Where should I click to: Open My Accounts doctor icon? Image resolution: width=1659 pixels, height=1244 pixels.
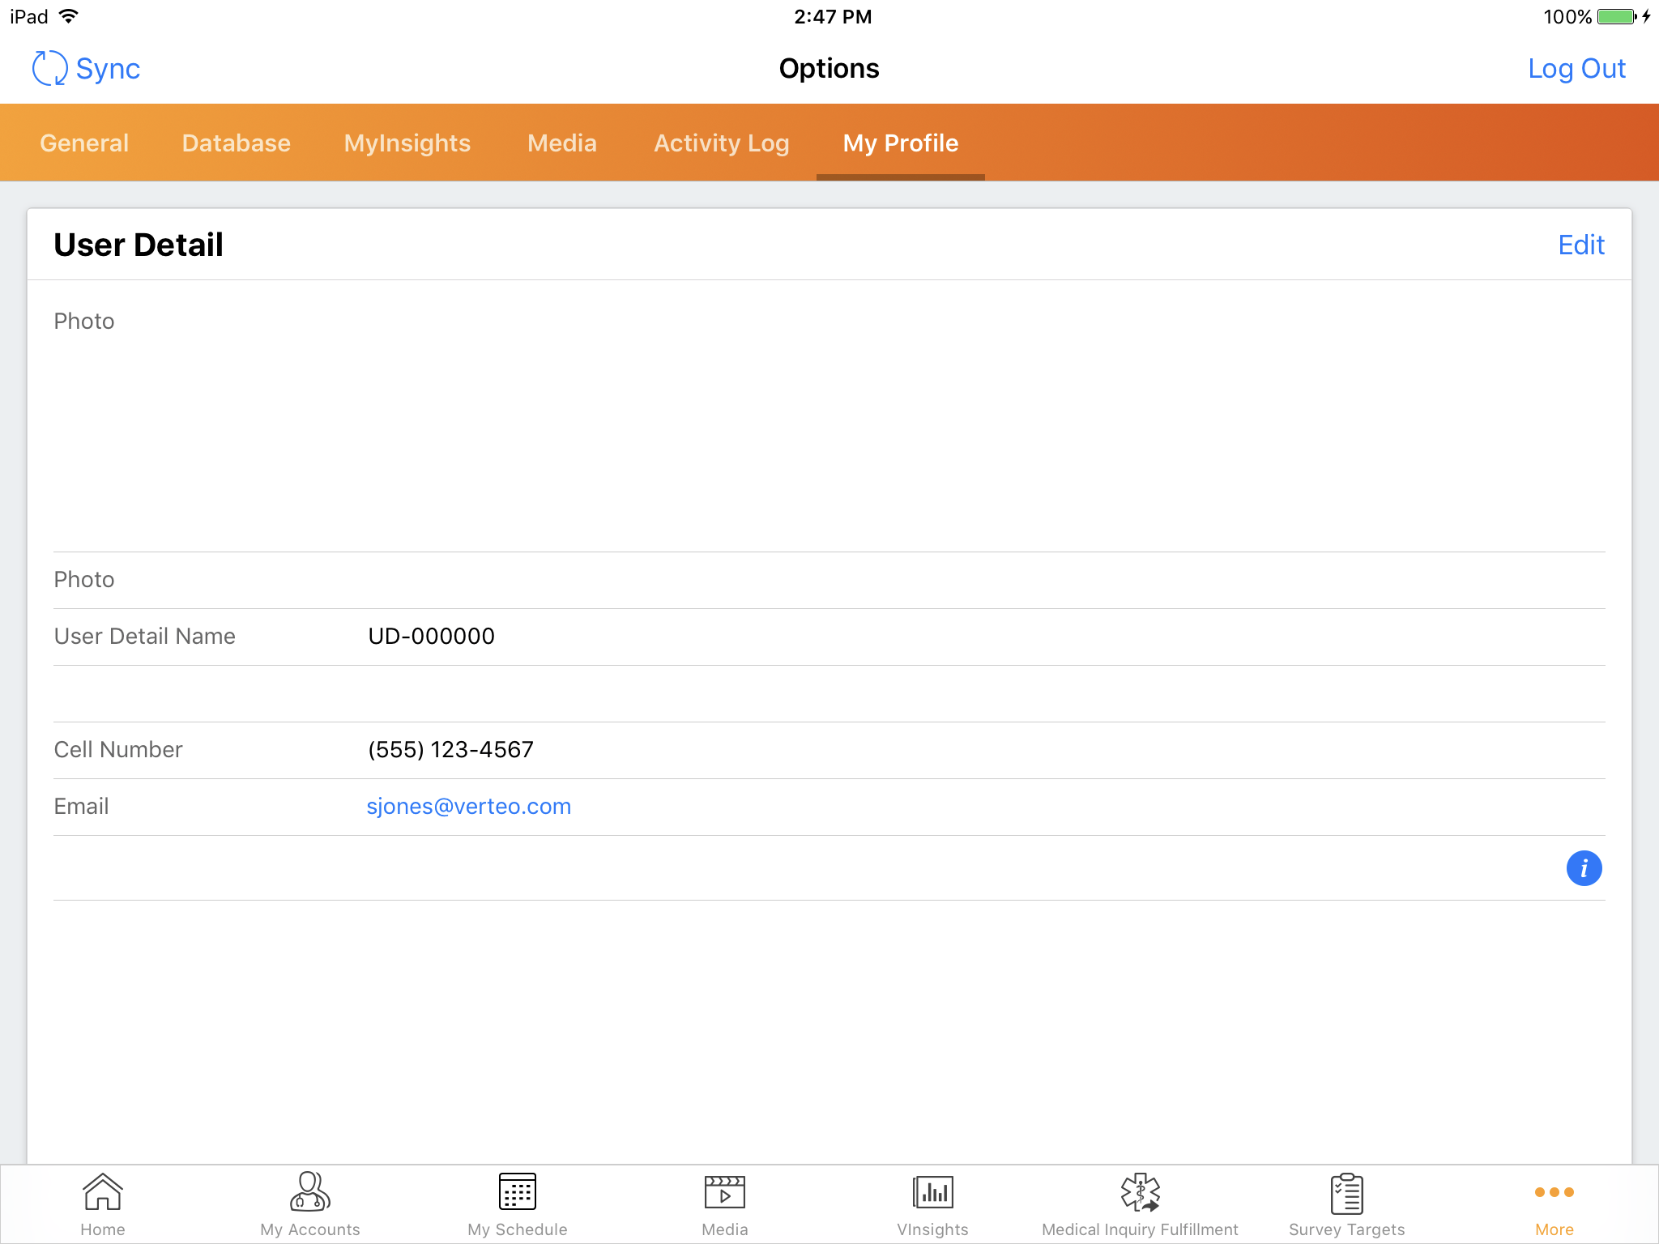pyautogui.click(x=309, y=1193)
